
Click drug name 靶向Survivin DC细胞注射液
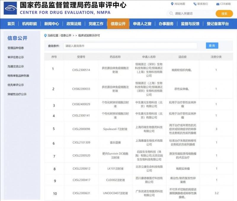point(115,155)
